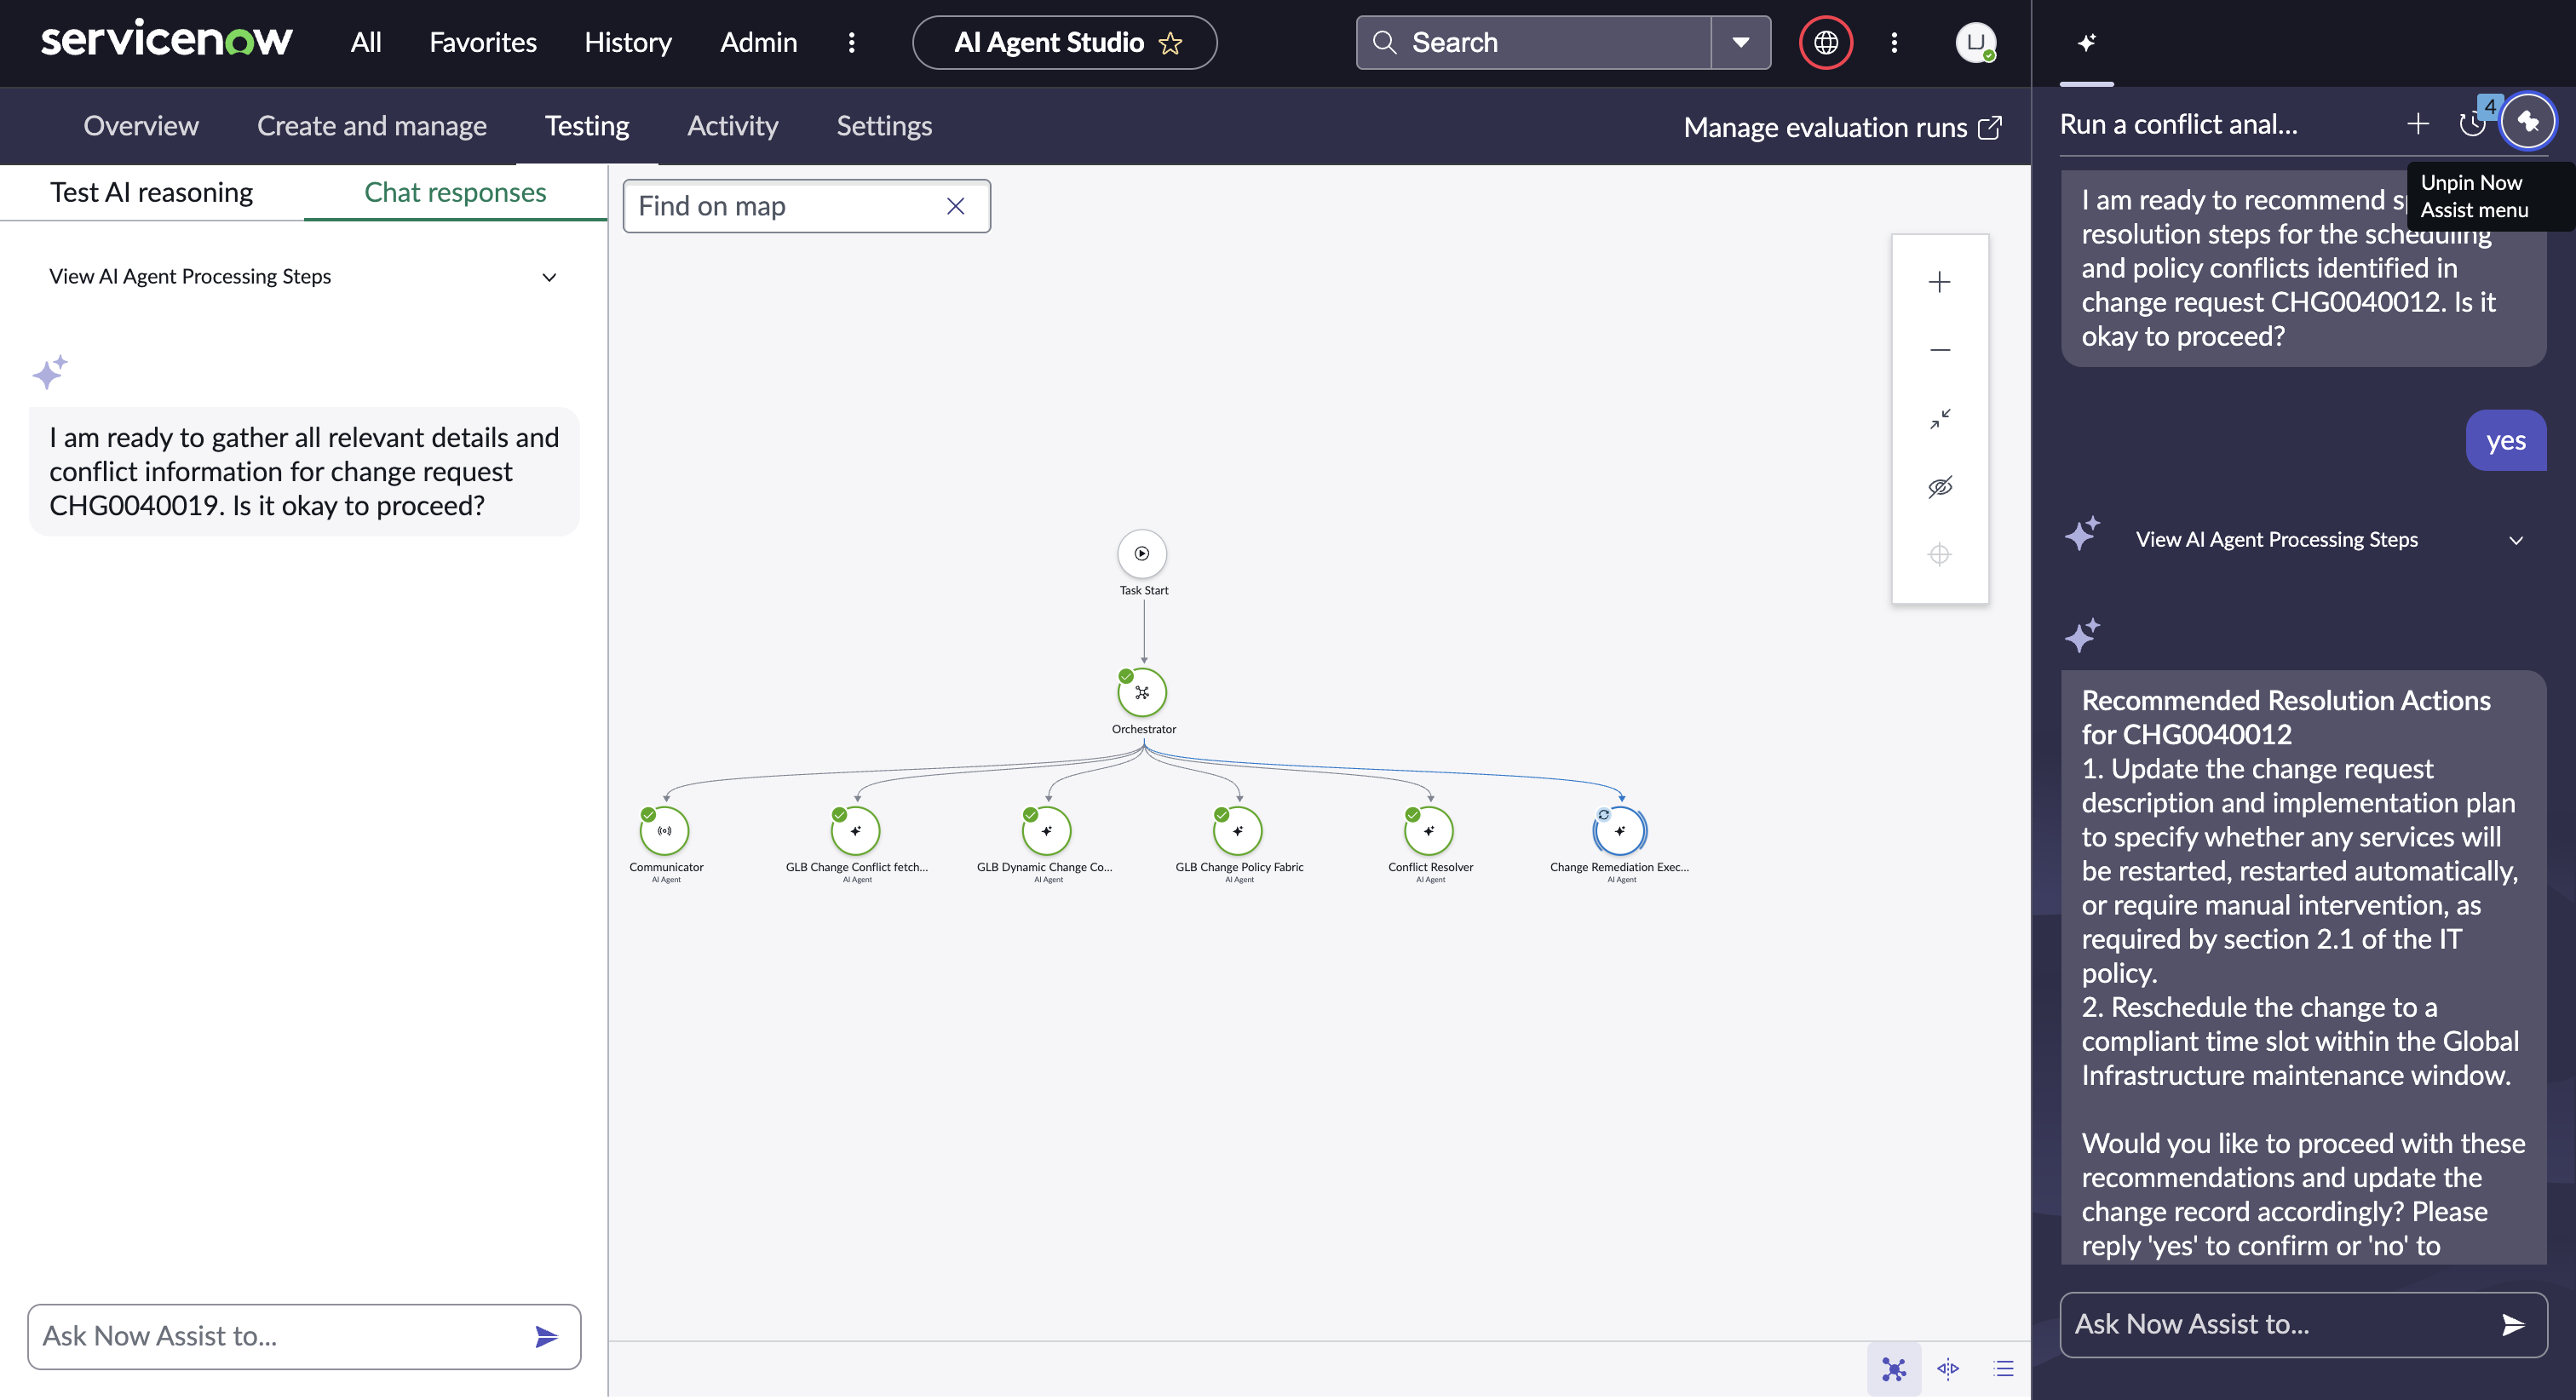Zoom in on the agent map
The width and height of the screenshot is (2576, 1400).
click(x=1939, y=282)
